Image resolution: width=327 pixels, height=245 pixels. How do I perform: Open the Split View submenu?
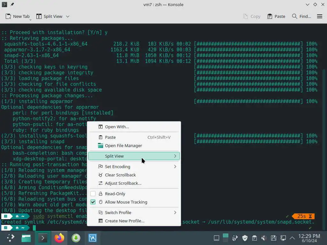[134, 156]
